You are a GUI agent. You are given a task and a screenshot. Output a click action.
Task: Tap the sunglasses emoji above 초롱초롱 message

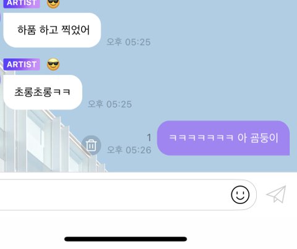(x=53, y=64)
